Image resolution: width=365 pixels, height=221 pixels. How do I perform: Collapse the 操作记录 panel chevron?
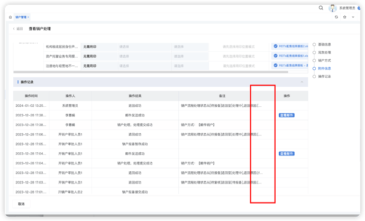pyautogui.click(x=302, y=82)
